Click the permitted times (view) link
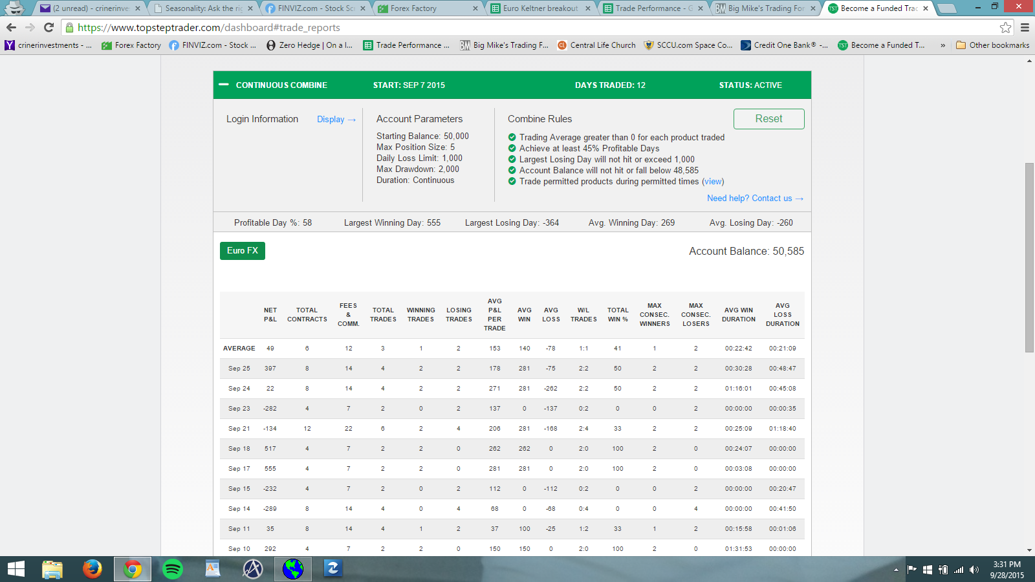Viewport: 1035px width, 582px height. click(713, 181)
